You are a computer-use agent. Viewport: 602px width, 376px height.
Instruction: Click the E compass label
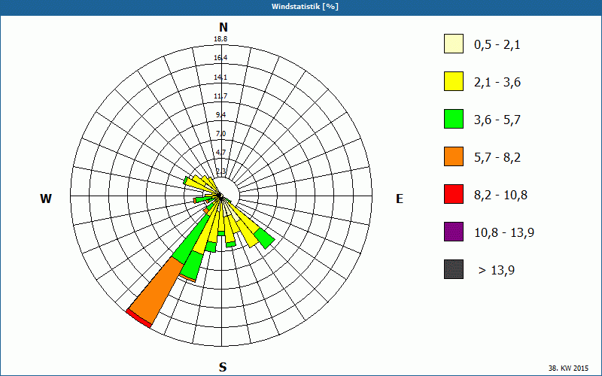click(400, 199)
